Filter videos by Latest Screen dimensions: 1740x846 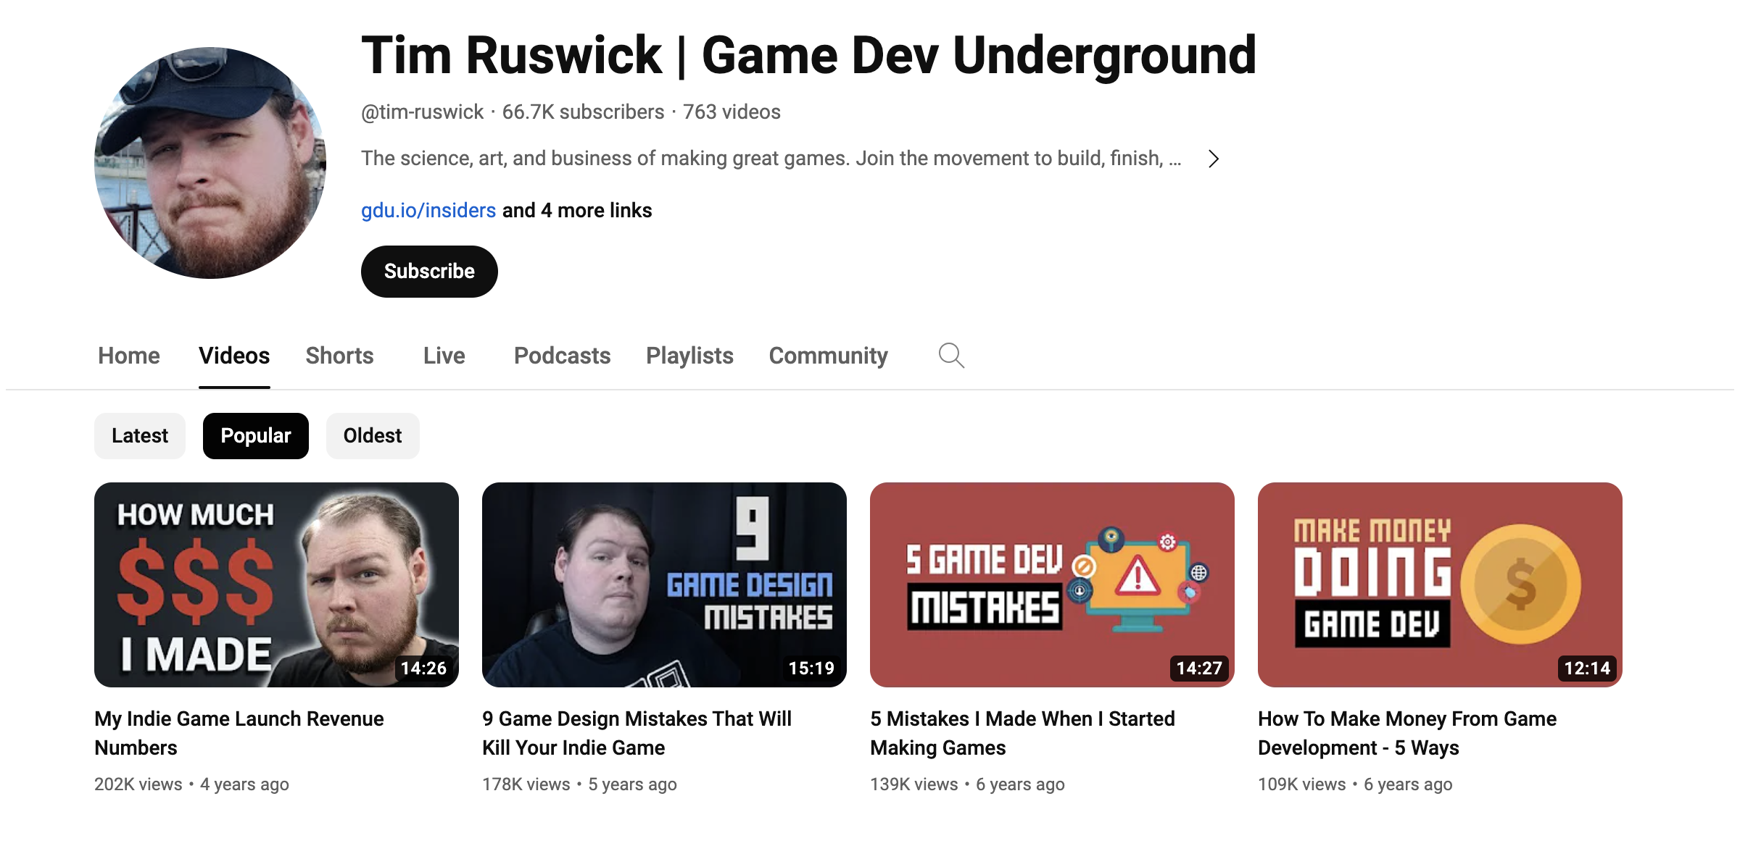coord(139,435)
